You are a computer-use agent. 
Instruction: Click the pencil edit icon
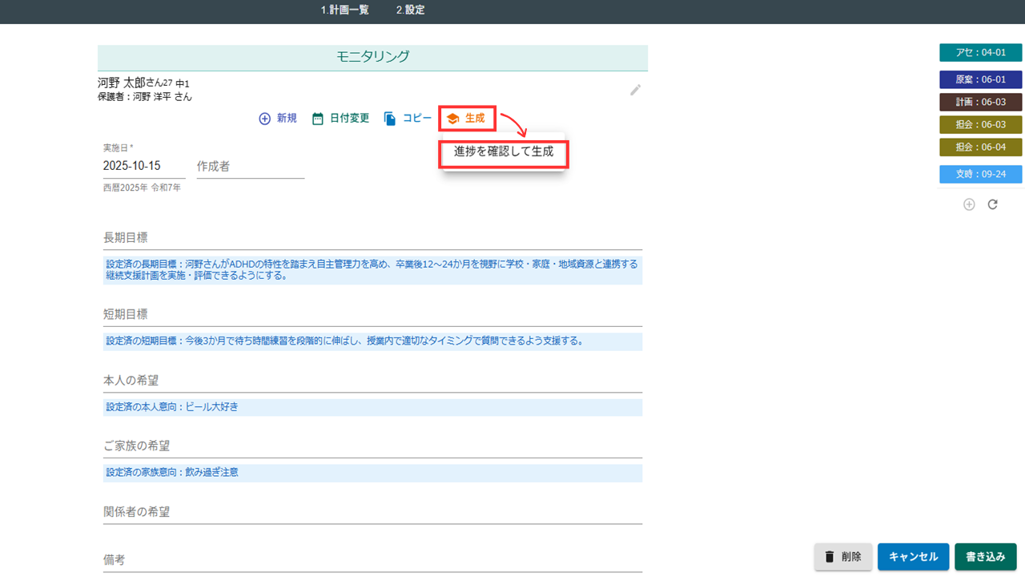tap(635, 90)
